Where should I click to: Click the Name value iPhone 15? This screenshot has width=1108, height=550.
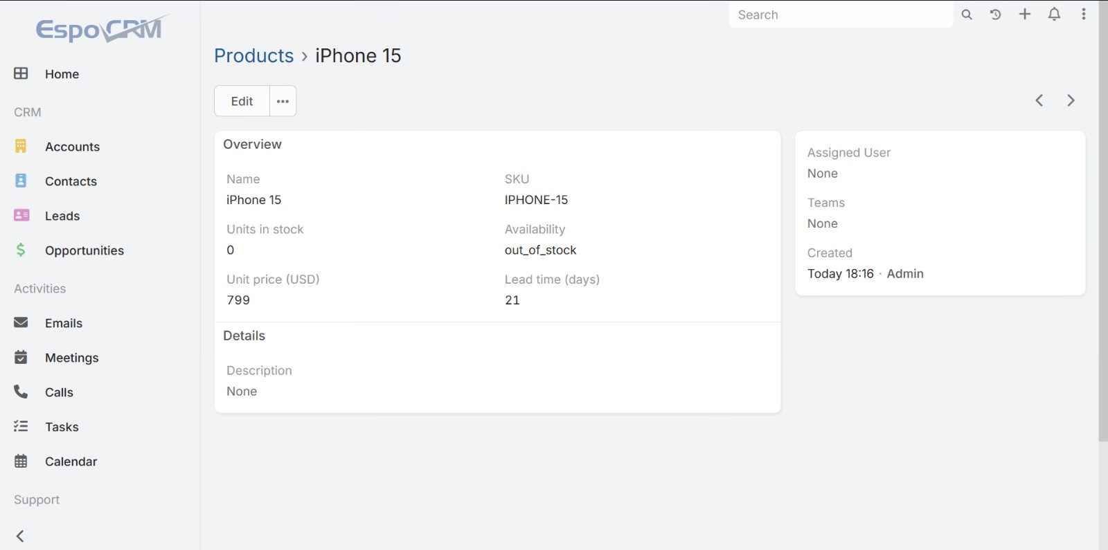254,200
